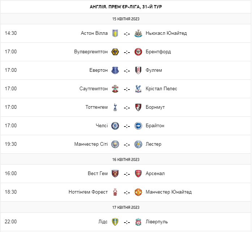Image resolution: width=252 pixels, height=232 pixels.
Task: Click the Англія Прем'єр-ліга 31-й тур header
Action: click(x=126, y=7)
